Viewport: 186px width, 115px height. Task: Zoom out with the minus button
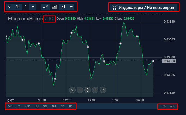pyautogui.click(x=80, y=90)
